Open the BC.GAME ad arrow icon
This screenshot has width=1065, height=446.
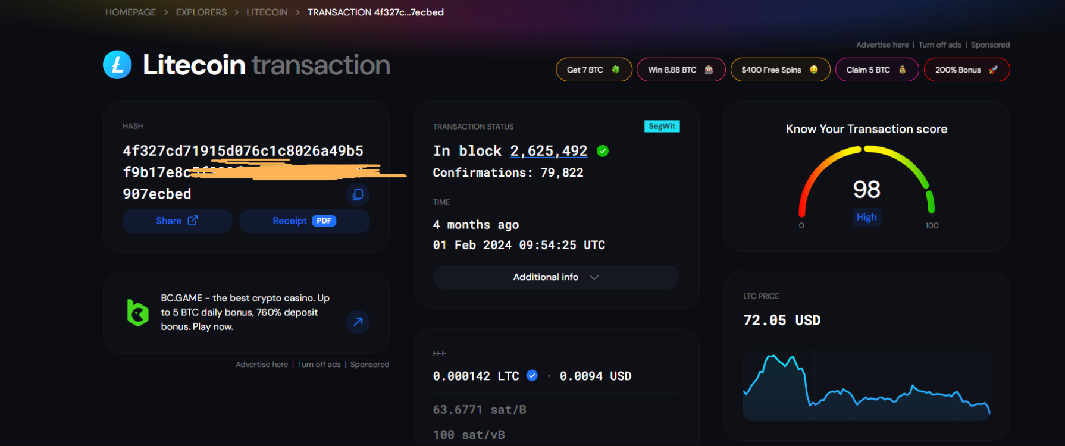coord(358,322)
